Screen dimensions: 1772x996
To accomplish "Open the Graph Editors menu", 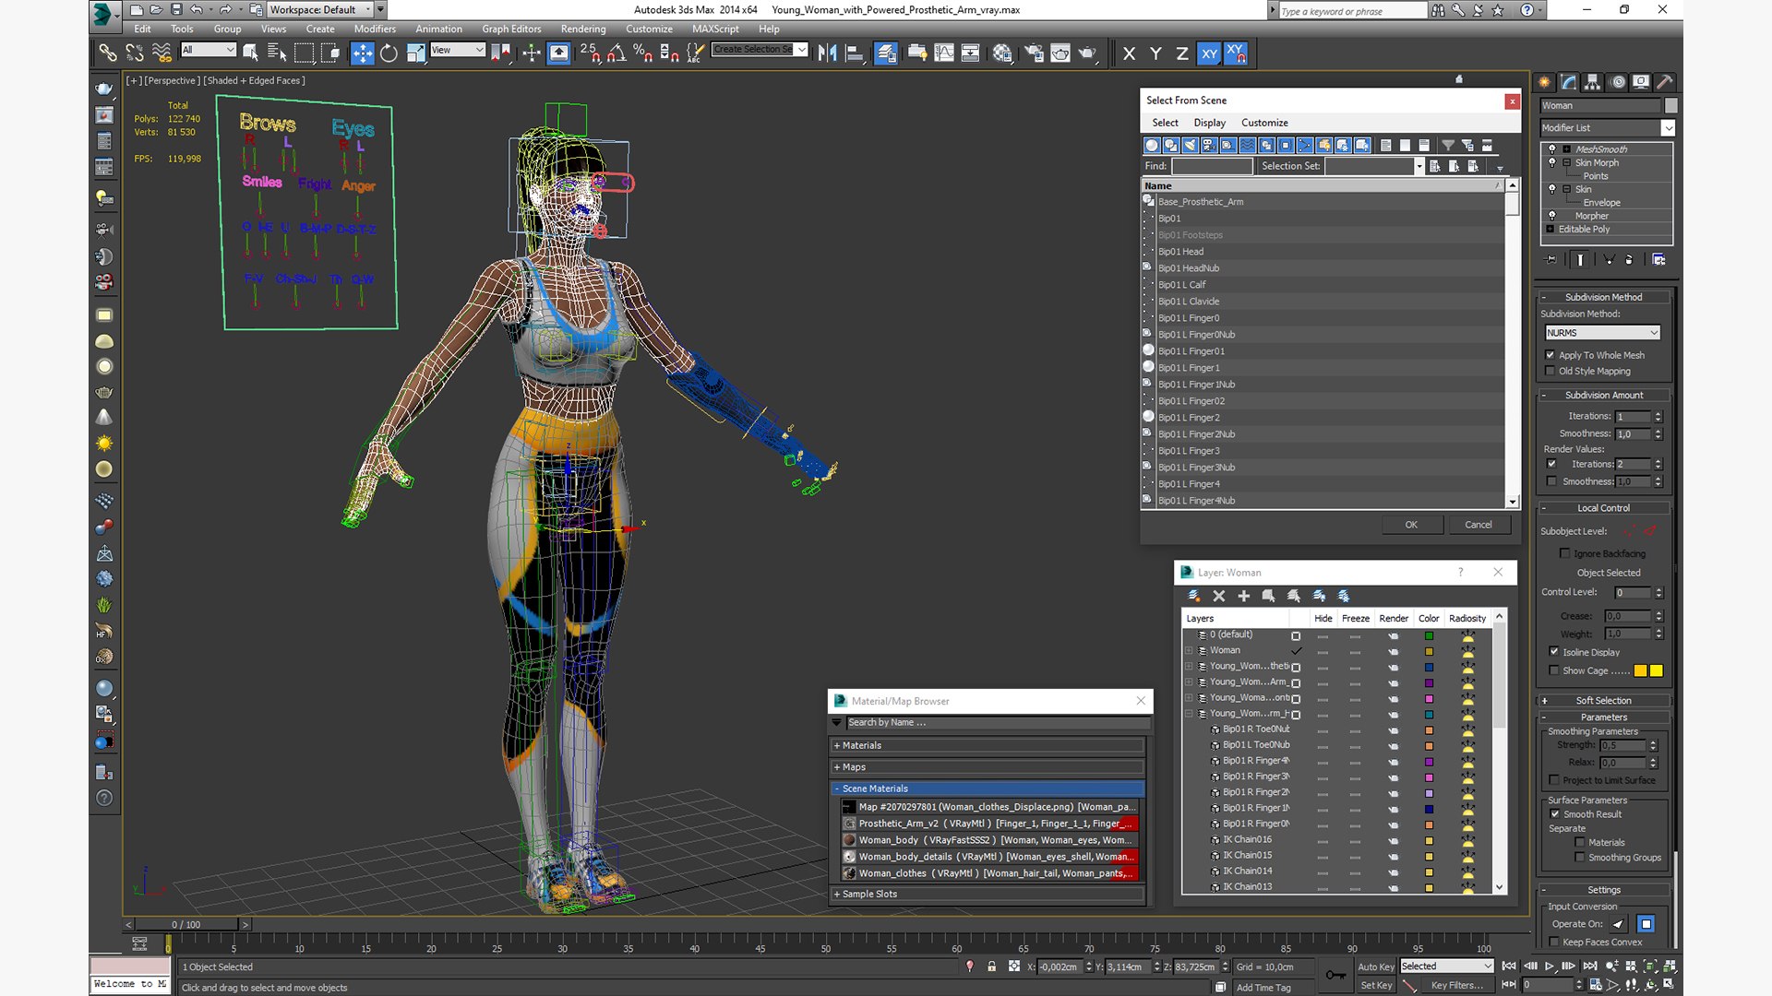I will click(511, 29).
